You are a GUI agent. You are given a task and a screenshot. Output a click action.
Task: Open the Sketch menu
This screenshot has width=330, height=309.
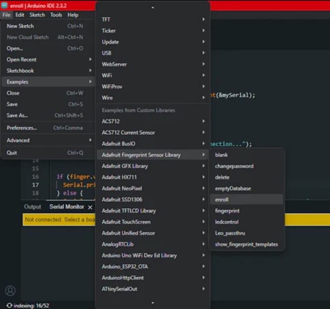(37, 15)
